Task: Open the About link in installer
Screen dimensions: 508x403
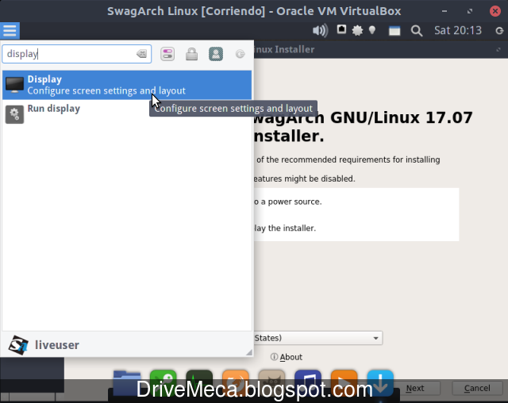Action: (287, 357)
